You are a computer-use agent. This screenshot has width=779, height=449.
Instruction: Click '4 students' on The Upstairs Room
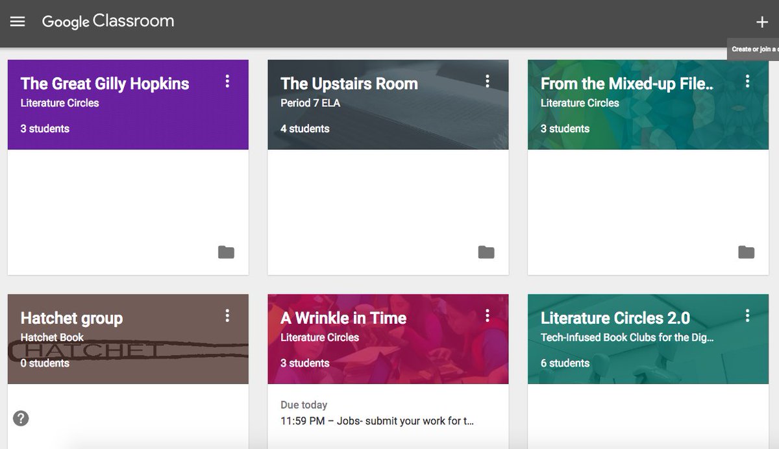pyautogui.click(x=304, y=128)
